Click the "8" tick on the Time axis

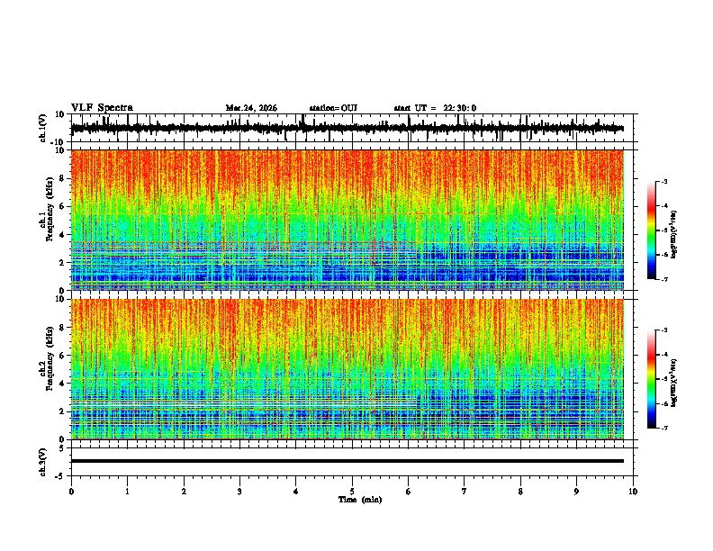pos(520,492)
